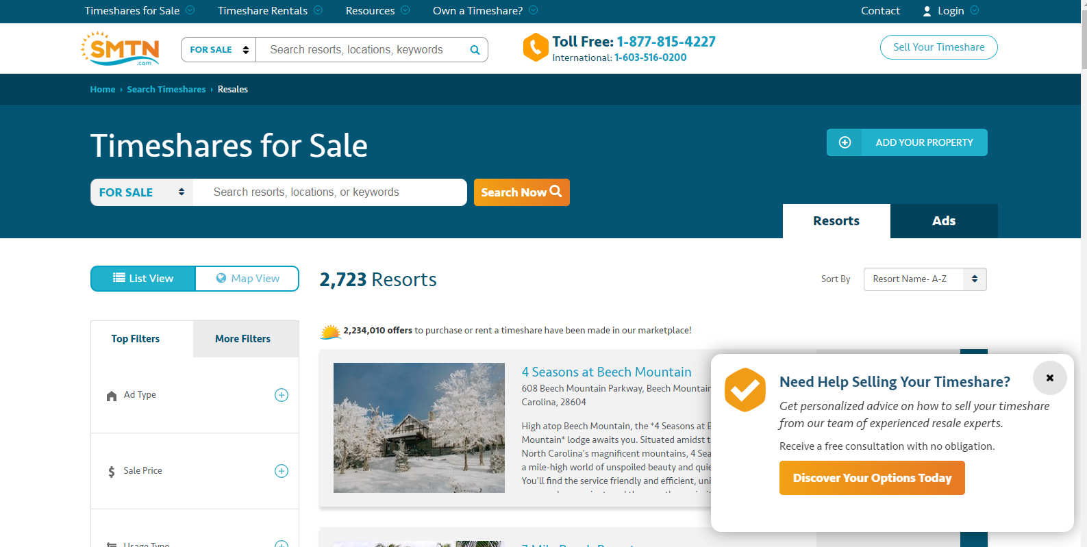Click the Add Your Property button
This screenshot has height=547, width=1087.
coord(907,142)
